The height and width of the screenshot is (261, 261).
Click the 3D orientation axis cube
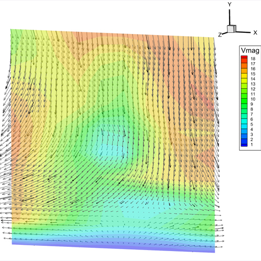pyautogui.click(x=232, y=29)
